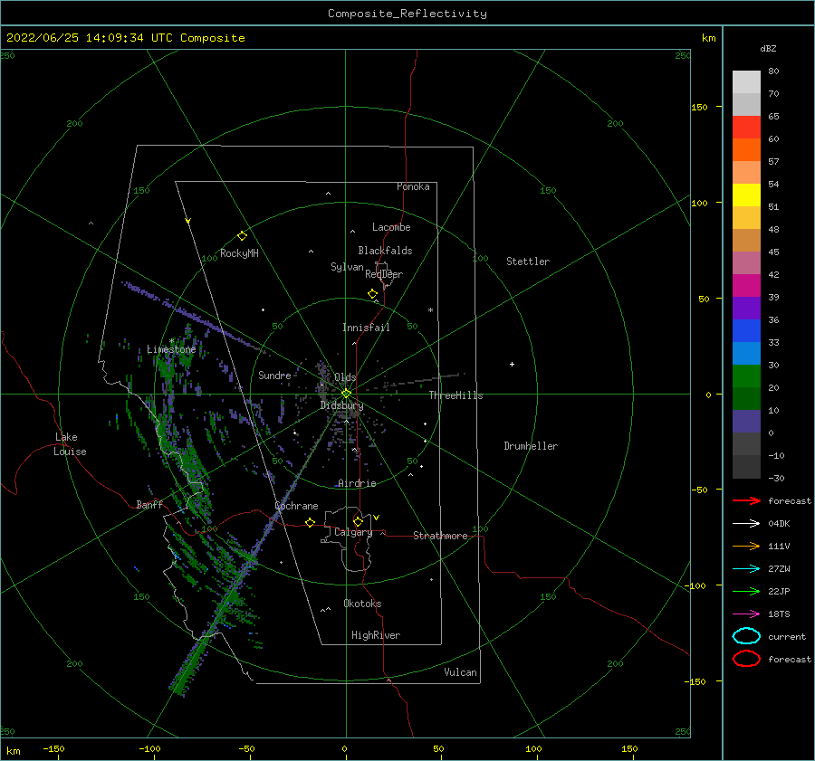Click the Strathmore label
The width and height of the screenshot is (815, 761).
440,536
